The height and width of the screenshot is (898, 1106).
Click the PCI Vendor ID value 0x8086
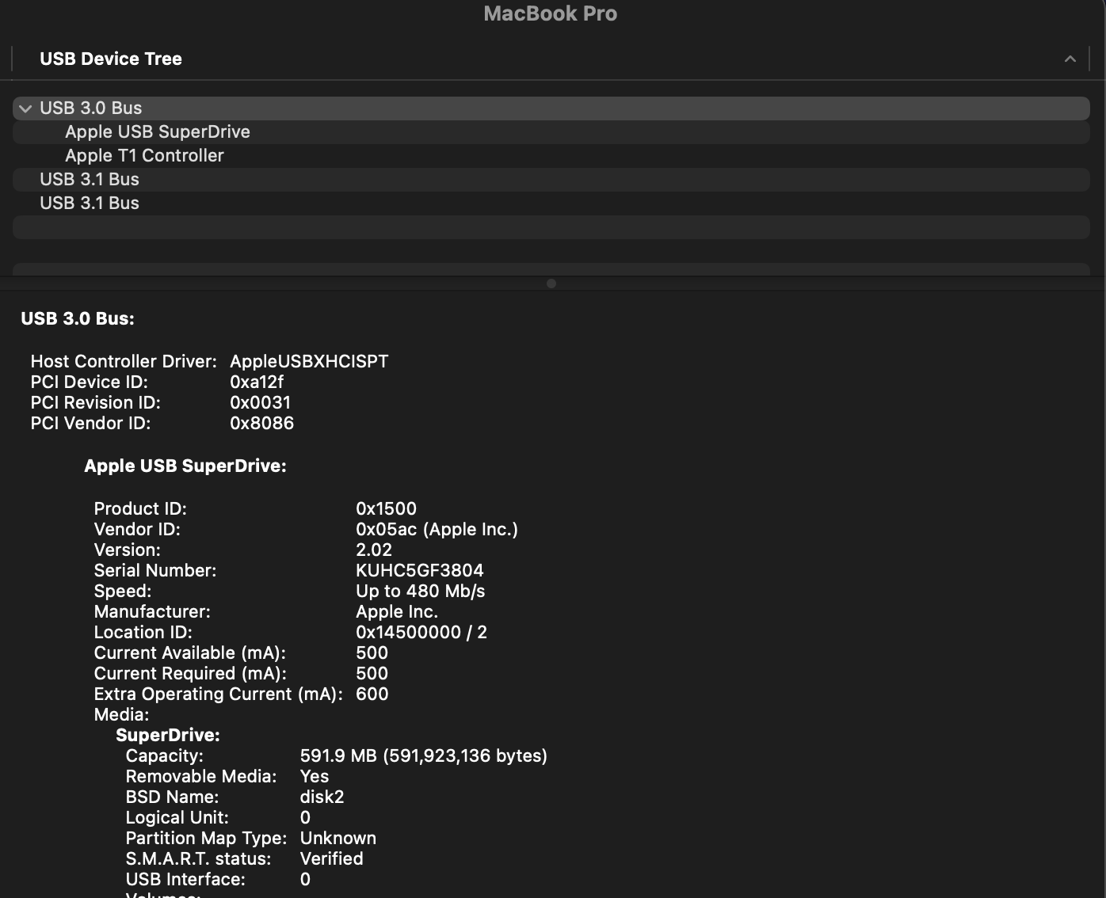click(261, 423)
